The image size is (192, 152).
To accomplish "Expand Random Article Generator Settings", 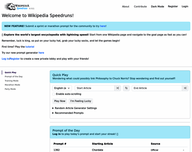I will tap(76, 108).
